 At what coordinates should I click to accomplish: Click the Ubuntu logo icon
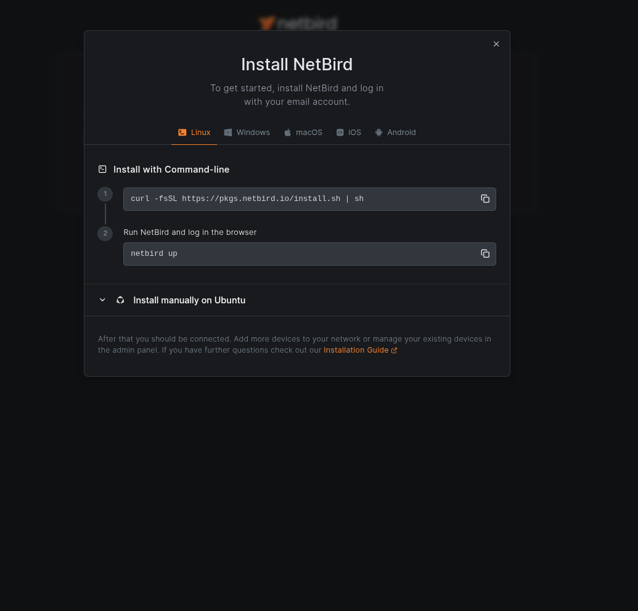click(120, 300)
